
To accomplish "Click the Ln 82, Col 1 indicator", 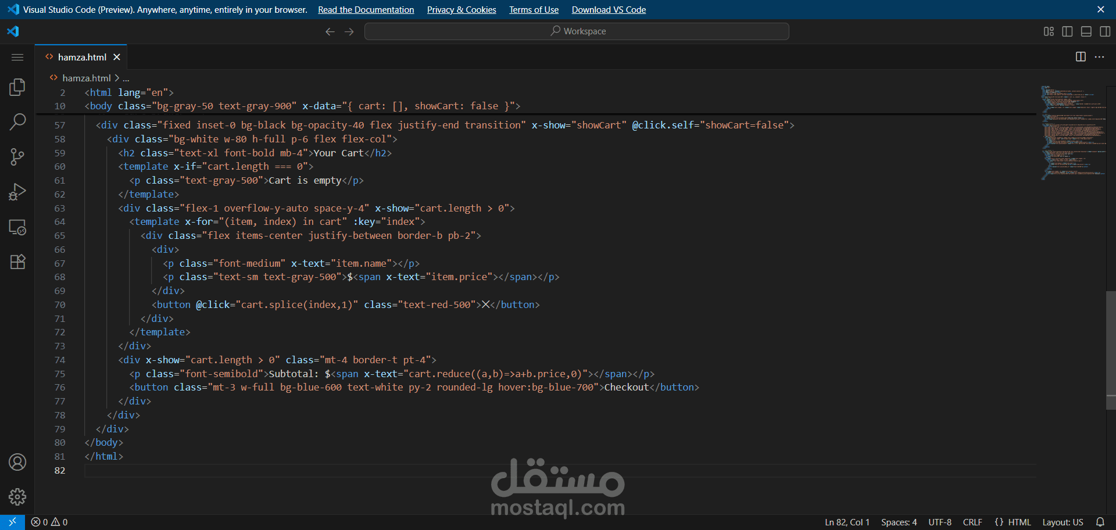I will click(847, 522).
